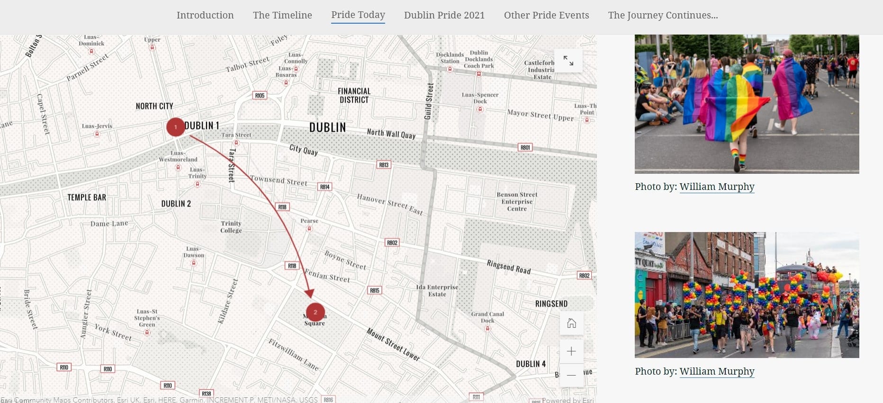Click the Luas-Spencer Dock station icon

coord(480,109)
